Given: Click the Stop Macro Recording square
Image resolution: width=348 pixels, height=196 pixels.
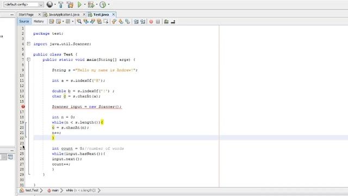Looking at the screenshot, I should (x=158, y=22).
